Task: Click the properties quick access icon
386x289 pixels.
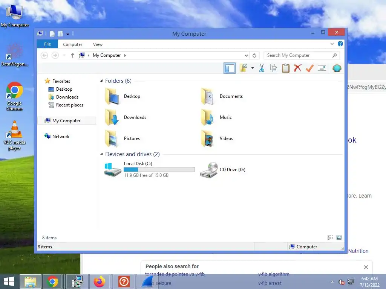Action: (52, 33)
